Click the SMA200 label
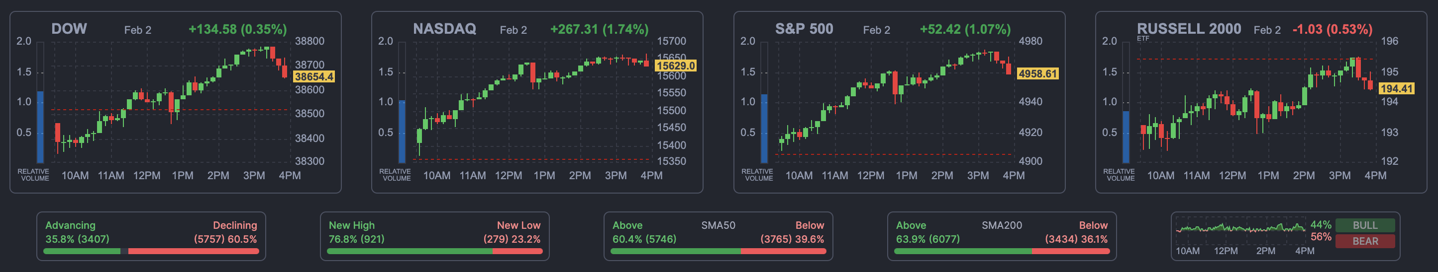1438x272 pixels. tap(1002, 225)
